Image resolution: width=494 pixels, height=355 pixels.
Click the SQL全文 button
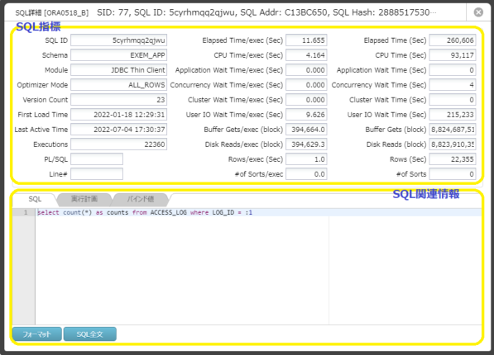[x=90, y=334]
